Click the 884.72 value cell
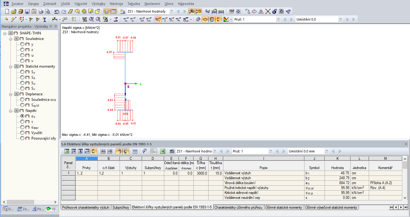Image resolution: width=410 pixels, height=217 pixels. (x=337, y=183)
